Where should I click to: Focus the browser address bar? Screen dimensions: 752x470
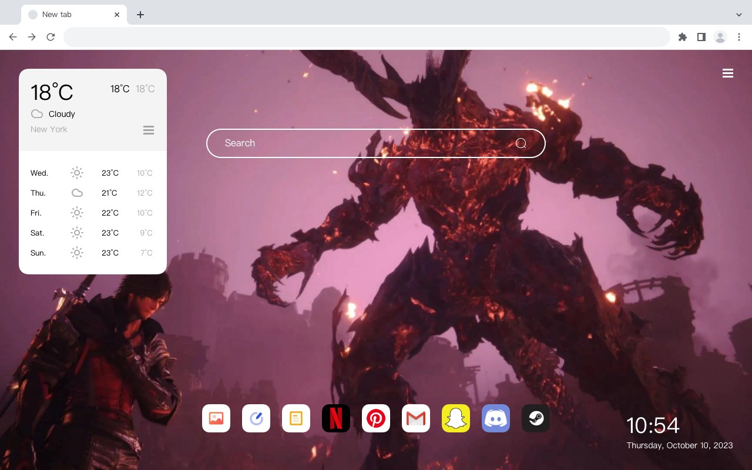[367, 37]
